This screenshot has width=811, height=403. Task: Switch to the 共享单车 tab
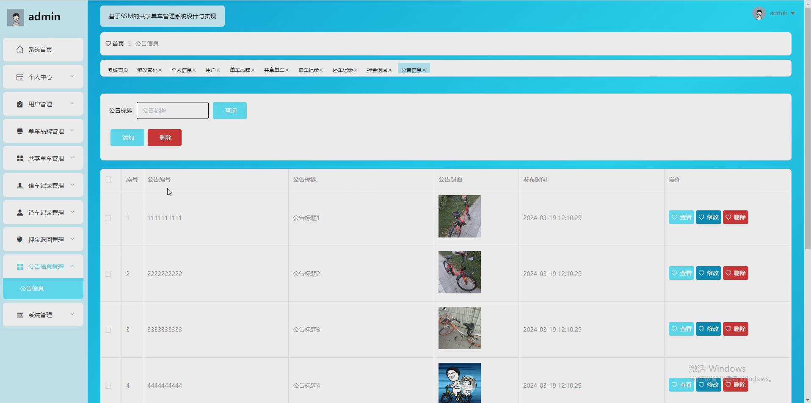point(273,70)
